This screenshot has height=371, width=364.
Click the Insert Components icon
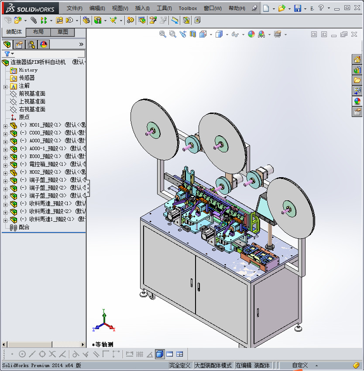18,20
